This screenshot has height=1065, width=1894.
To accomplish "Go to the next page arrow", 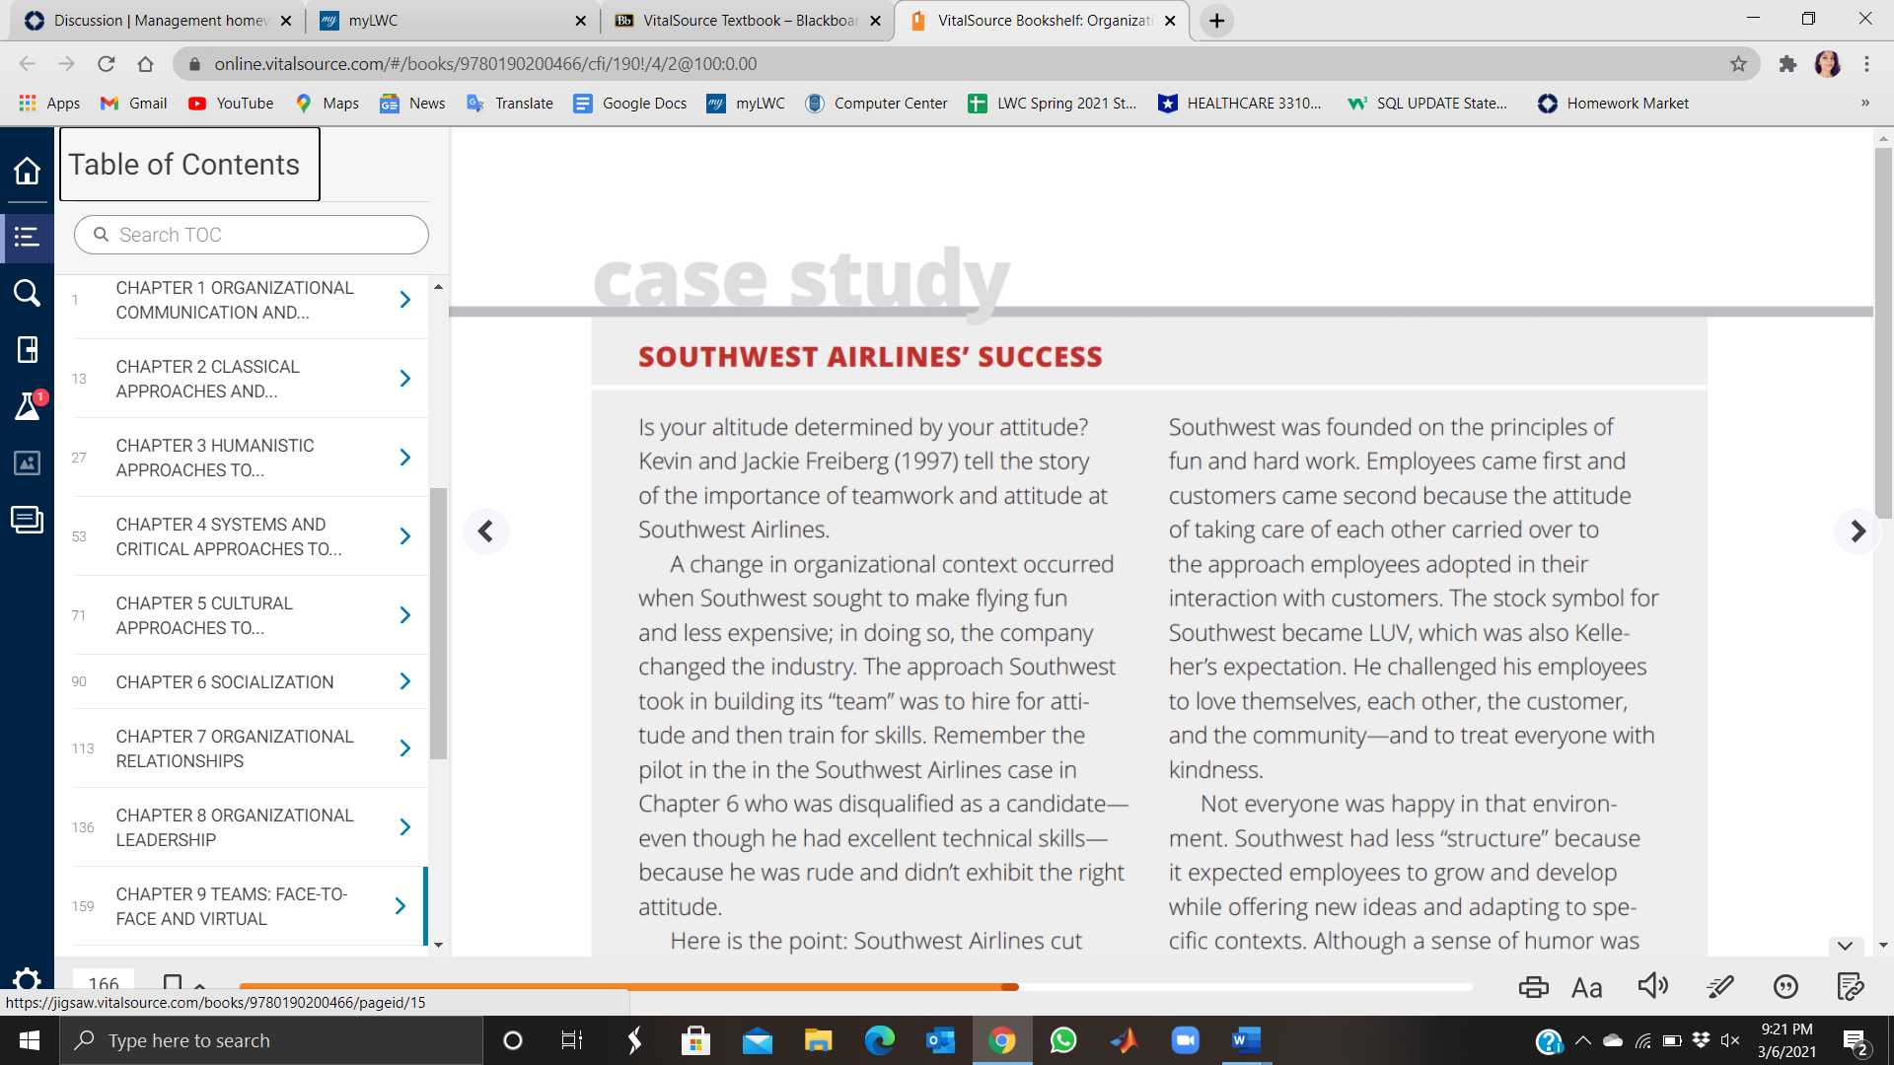I will (1858, 532).
